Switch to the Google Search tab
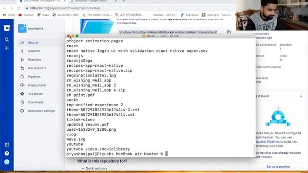308x173 pixels. click(x=91, y=1)
